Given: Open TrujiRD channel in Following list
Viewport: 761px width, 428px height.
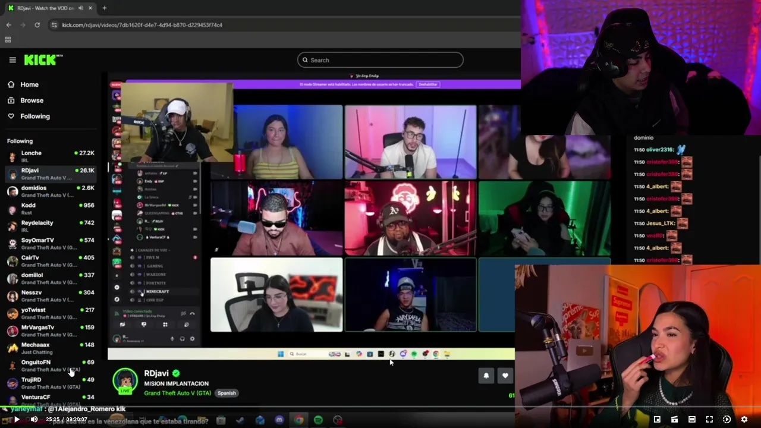Looking at the screenshot, I should 51,383.
